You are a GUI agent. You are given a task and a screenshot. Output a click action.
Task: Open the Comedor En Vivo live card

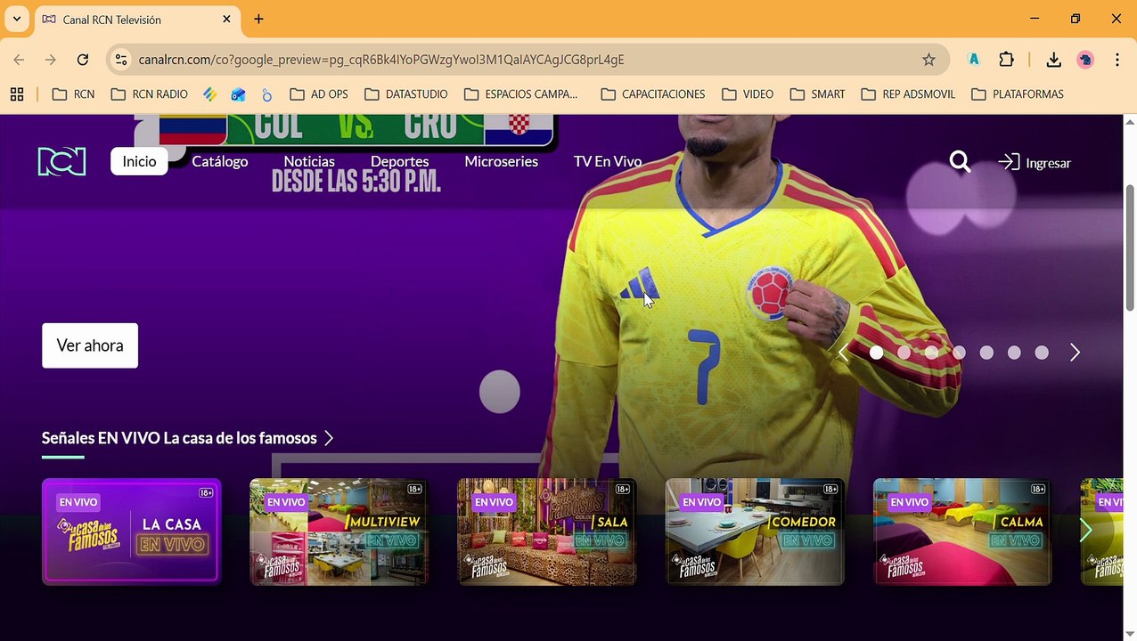[755, 531]
